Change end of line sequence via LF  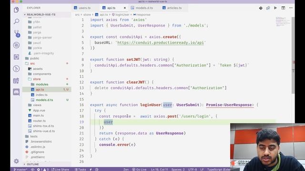[x=202, y=170]
